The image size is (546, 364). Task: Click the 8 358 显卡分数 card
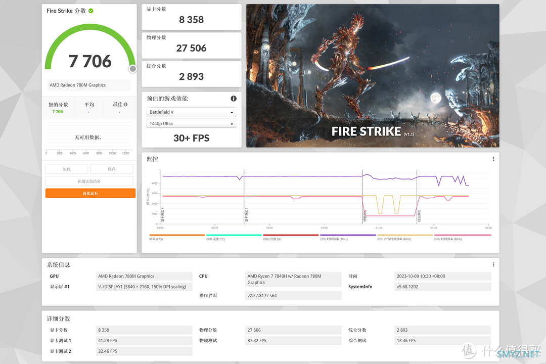(x=192, y=17)
